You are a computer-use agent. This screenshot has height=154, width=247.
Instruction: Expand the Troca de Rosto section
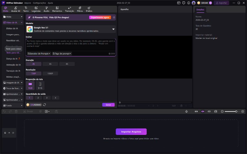[13, 88]
